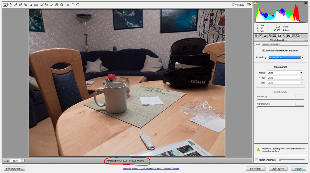Select the Adjustment Brush tool
Image resolution: width=310 pixels, height=173 pixels.
coord(51,5)
